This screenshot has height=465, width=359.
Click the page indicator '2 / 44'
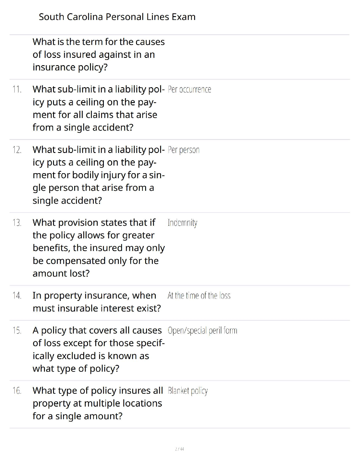(x=179, y=449)
